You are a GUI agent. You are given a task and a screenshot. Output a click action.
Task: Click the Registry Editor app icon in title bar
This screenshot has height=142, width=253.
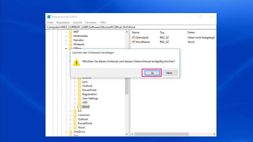tap(49, 17)
